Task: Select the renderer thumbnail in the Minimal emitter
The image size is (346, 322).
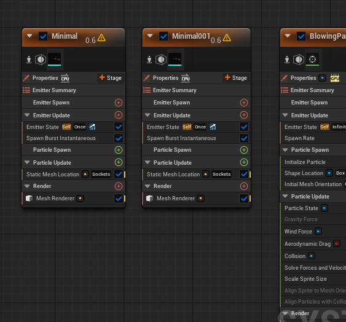Action: [54, 59]
